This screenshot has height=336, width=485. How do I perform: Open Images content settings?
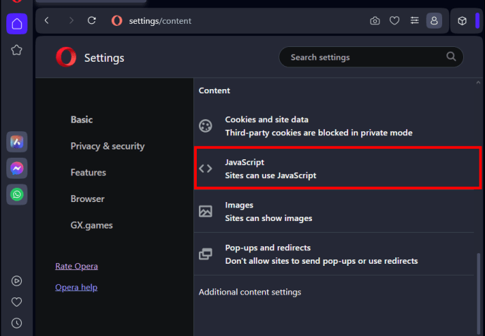pyautogui.click(x=334, y=211)
